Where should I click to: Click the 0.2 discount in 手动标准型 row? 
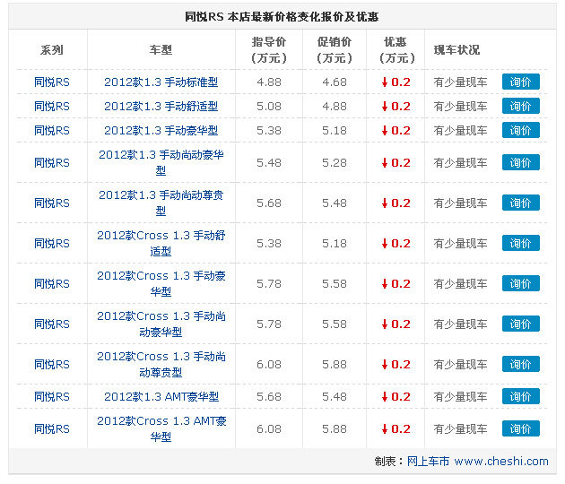tap(396, 82)
